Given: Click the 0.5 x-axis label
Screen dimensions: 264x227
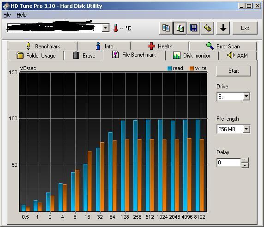Looking at the screenshot, I should (x=25, y=217).
